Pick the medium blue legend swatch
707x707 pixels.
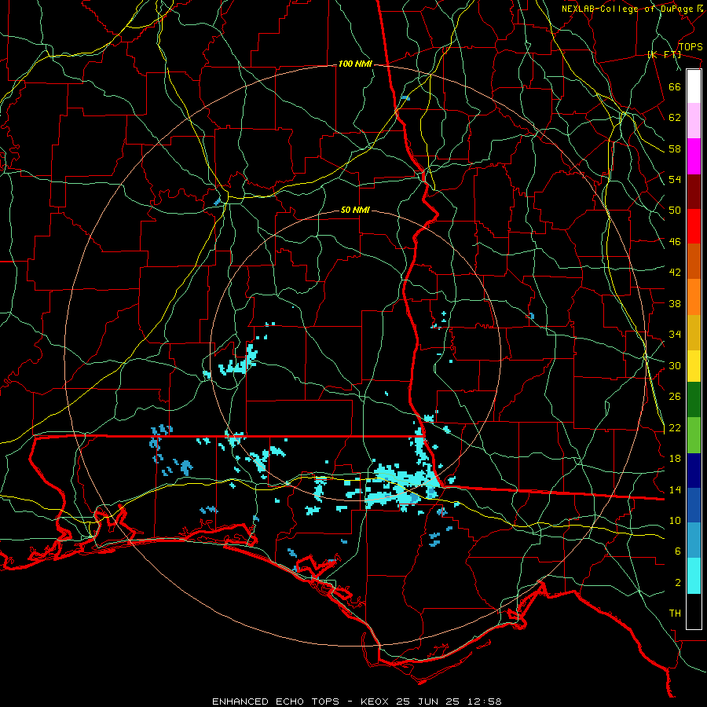pyautogui.click(x=694, y=505)
